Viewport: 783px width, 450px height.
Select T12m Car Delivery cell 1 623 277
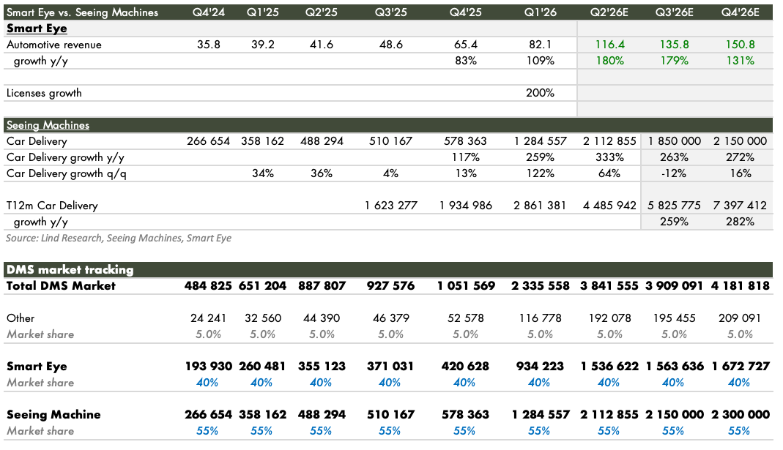[390, 206]
